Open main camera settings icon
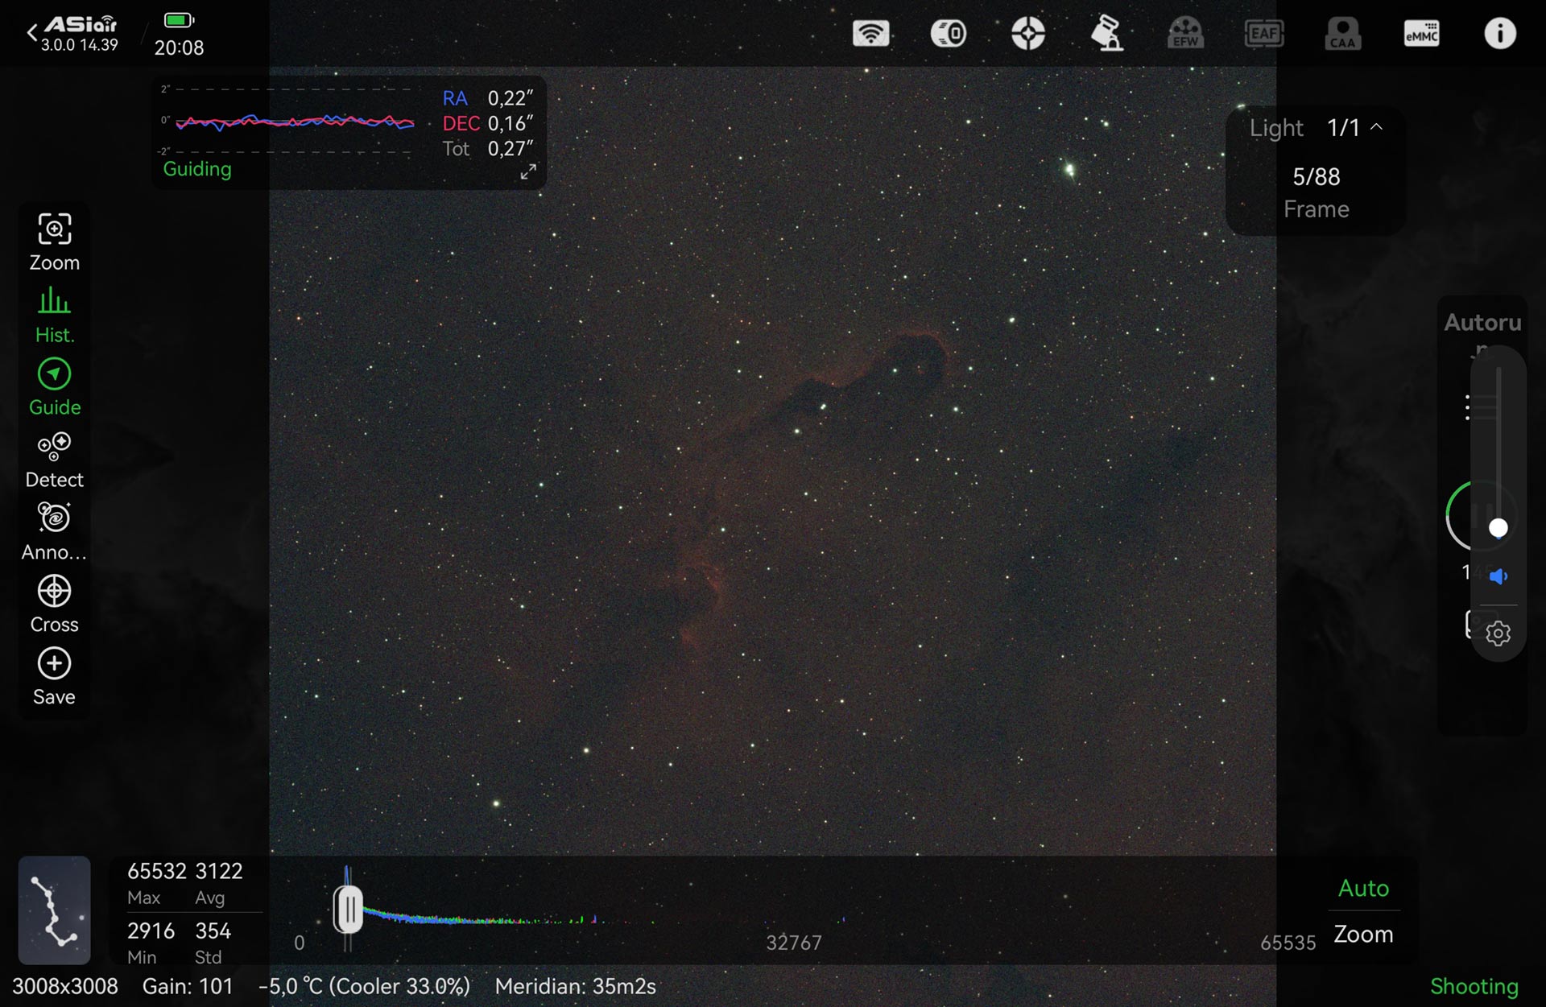The height and width of the screenshot is (1007, 1546). coord(949,34)
